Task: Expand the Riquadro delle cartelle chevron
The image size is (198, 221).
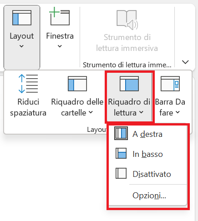Action: (91, 112)
